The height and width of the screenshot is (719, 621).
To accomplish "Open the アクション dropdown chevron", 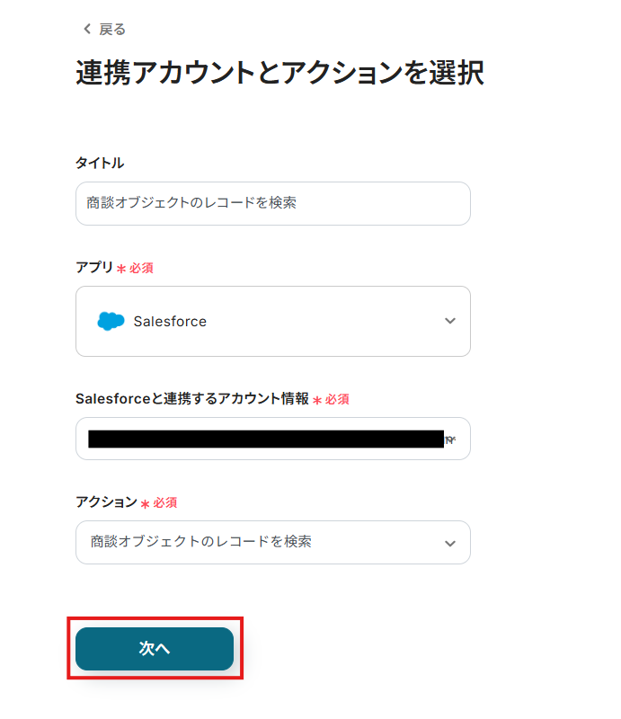I will (450, 543).
